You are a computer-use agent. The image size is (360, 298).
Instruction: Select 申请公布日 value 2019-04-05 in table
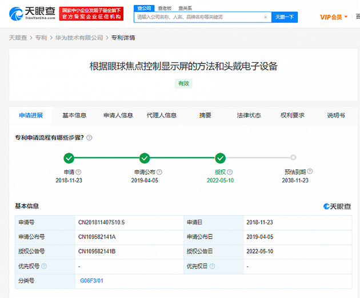coord(260,237)
